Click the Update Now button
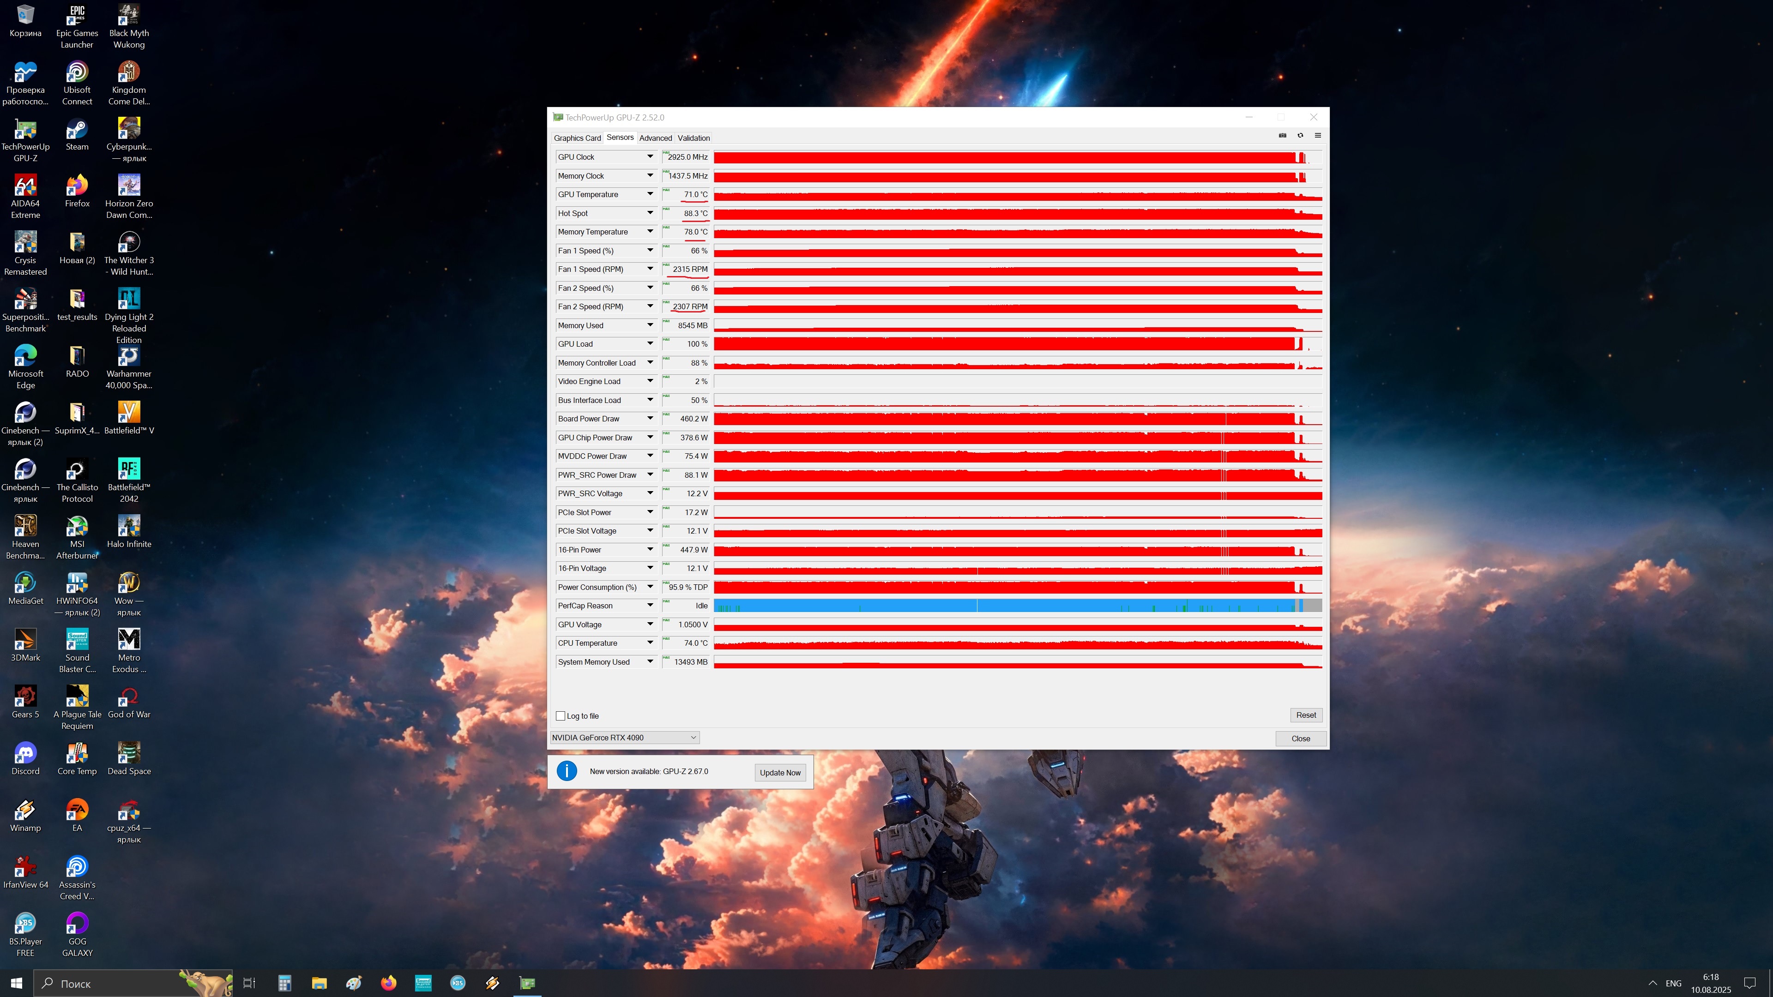 780,773
